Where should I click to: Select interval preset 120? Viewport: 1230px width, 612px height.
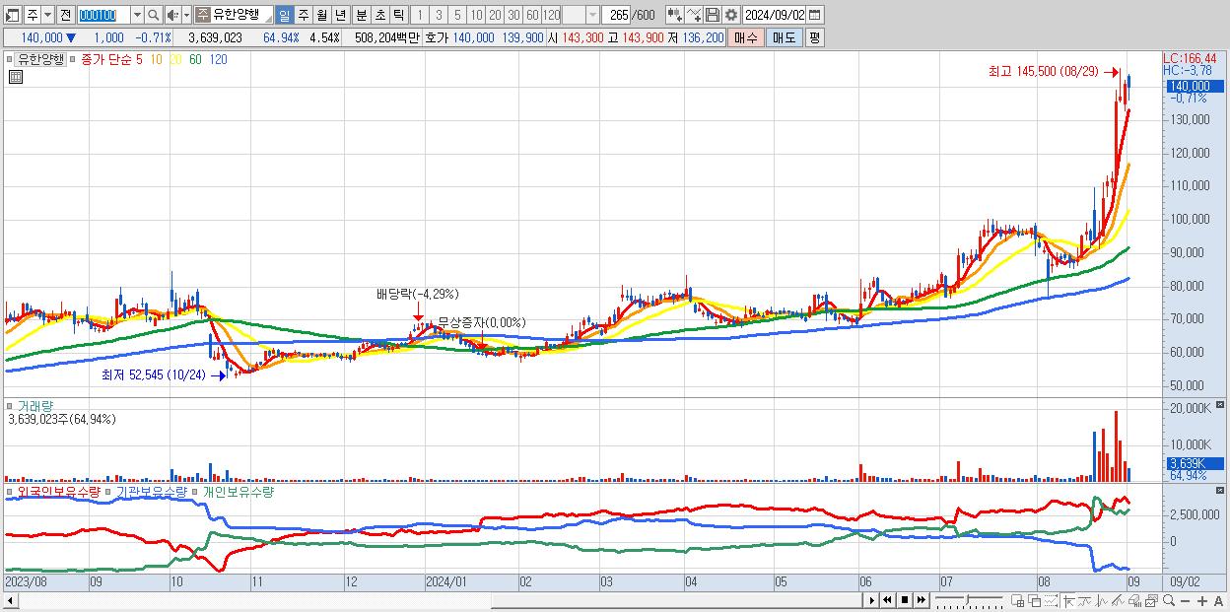[551, 15]
